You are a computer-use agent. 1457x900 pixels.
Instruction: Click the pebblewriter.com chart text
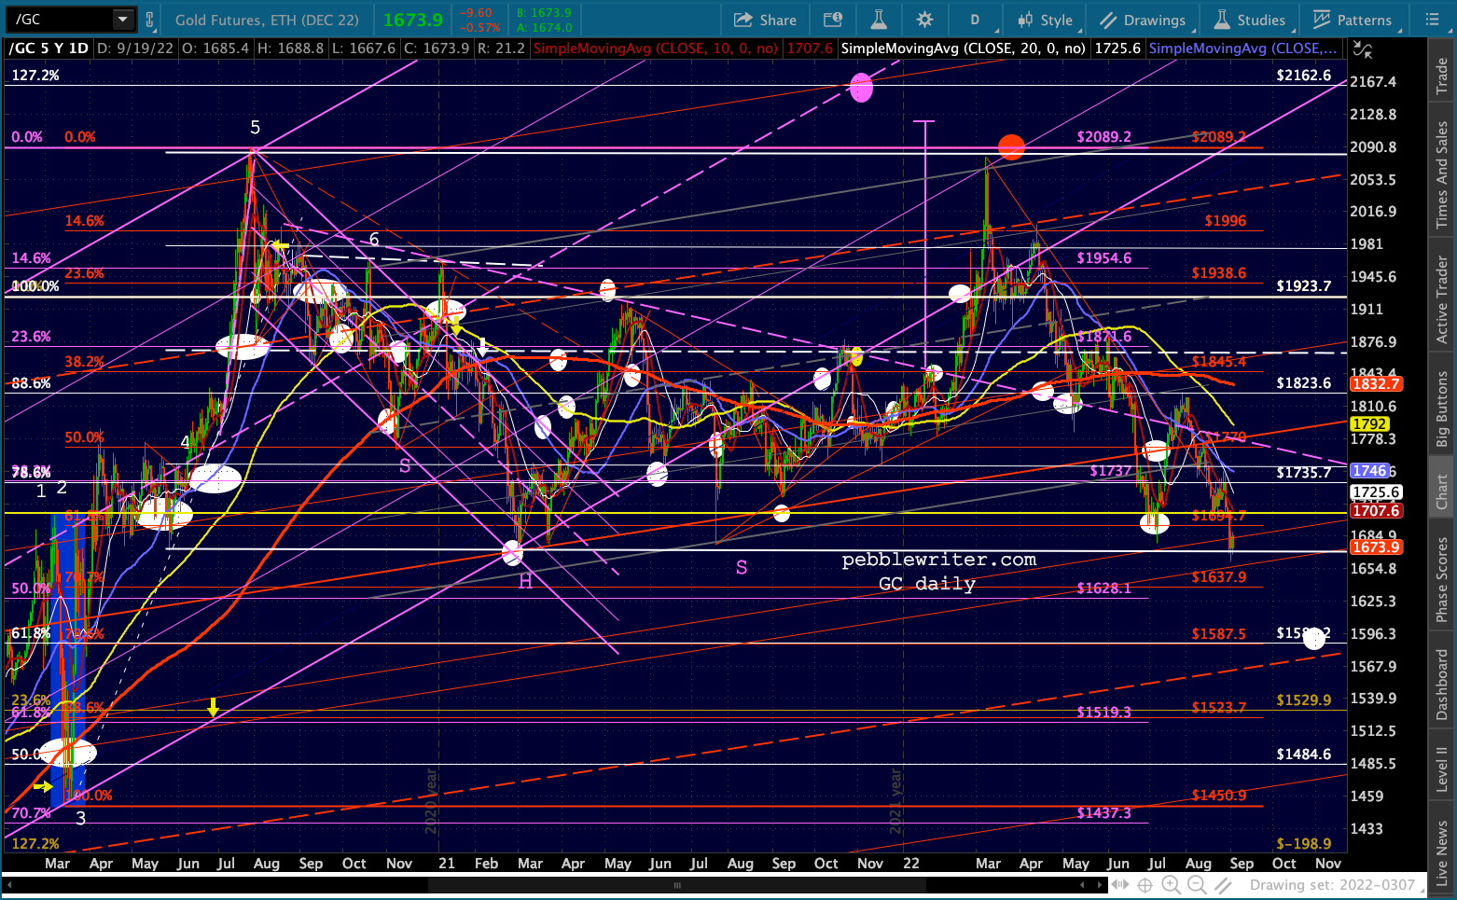(x=938, y=560)
